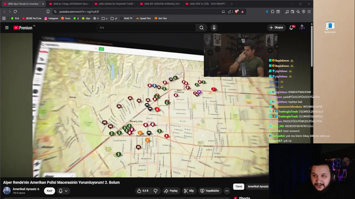
Task: Bookmark this page with bookmark icon
Action: coord(48,12)
